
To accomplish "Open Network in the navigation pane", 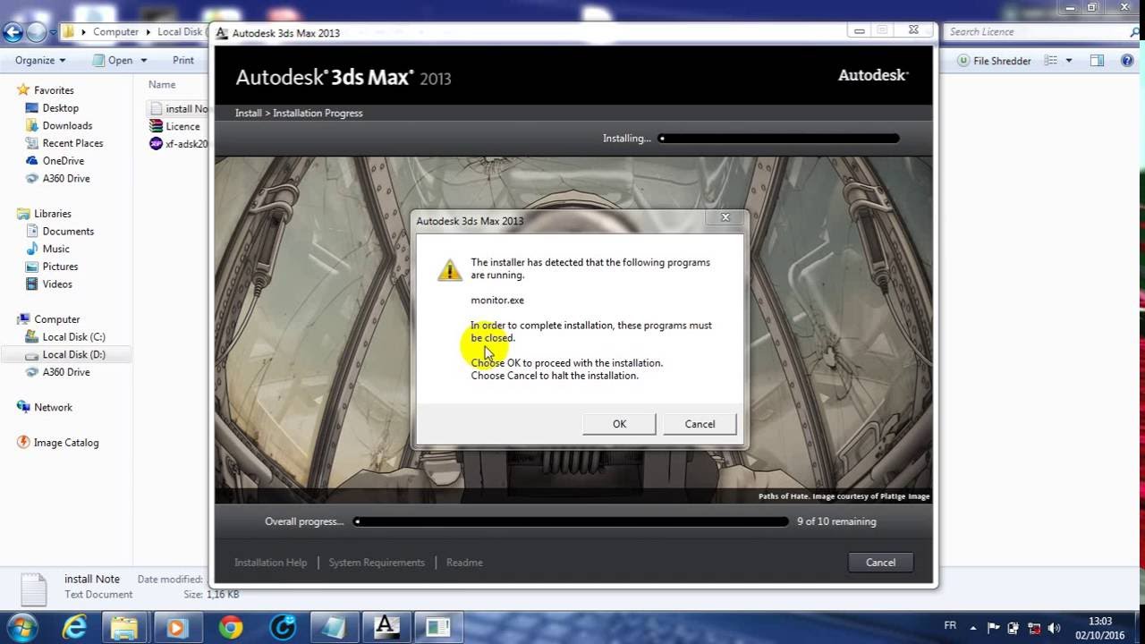I will point(53,408).
